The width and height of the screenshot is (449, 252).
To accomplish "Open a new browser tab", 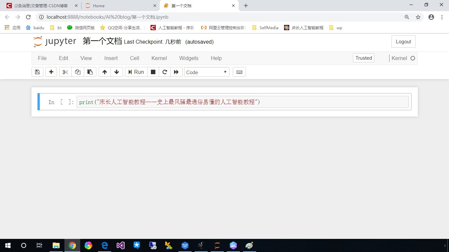I will pos(246,6).
